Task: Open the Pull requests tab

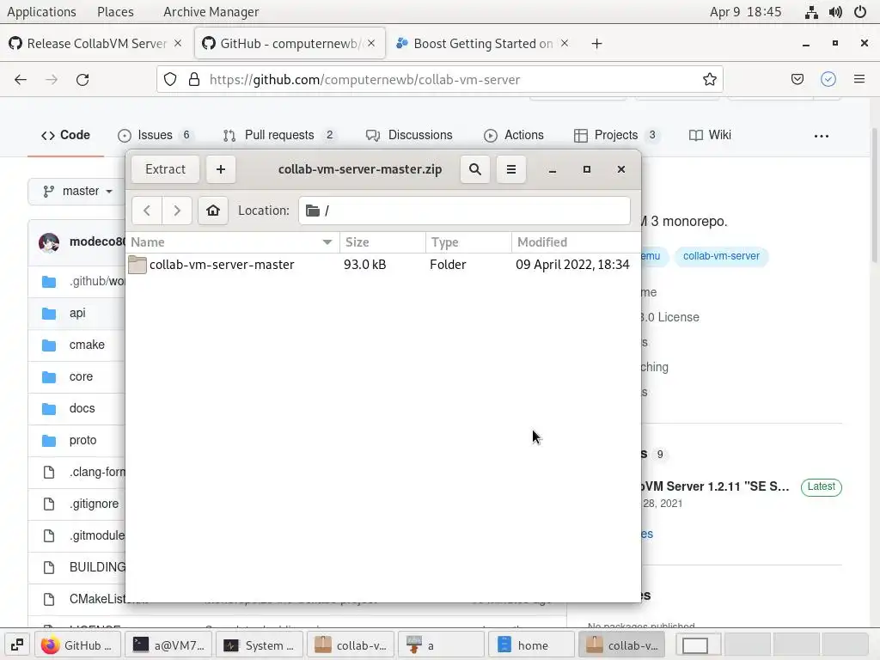Action: pos(279,135)
